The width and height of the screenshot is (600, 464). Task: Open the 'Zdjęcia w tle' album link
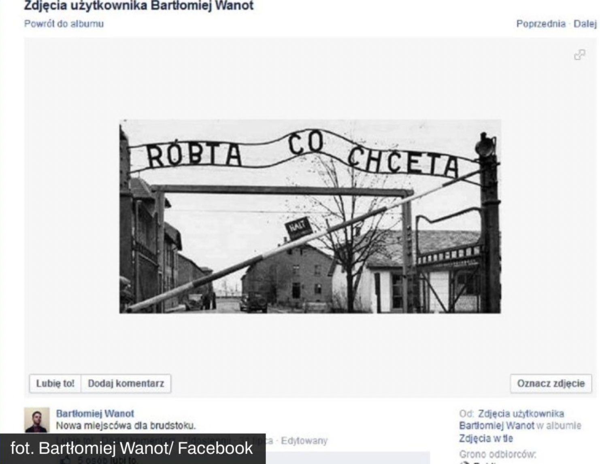pyautogui.click(x=486, y=438)
